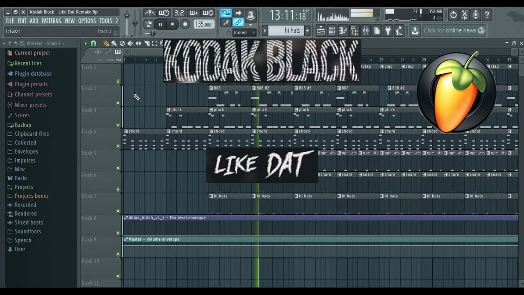Click the master pitch slider
The image size is (524, 295).
pyautogui.click(x=135, y=23)
